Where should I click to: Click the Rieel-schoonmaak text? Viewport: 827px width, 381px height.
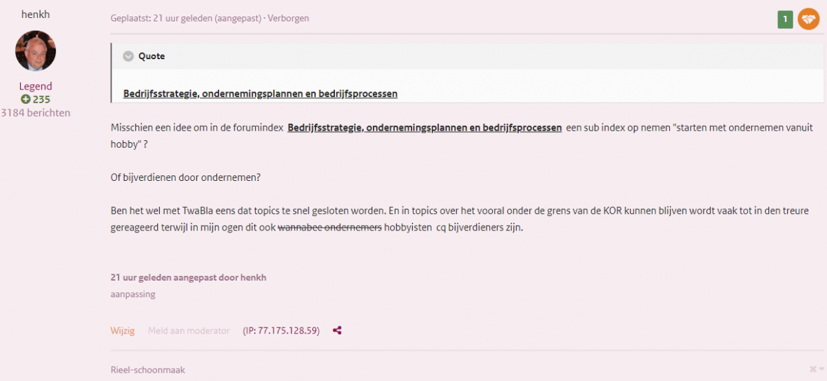147,370
